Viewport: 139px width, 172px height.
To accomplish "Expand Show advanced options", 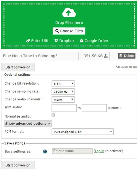I will pyautogui.click(x=28, y=124).
